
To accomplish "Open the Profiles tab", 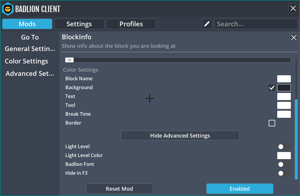I will (x=131, y=24).
